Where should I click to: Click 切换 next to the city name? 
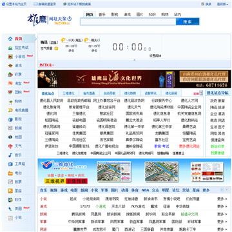(53, 43)
